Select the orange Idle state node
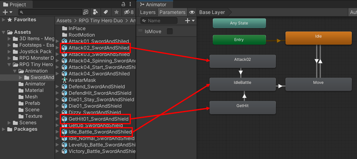This screenshot has width=357, height=159. point(319,38)
